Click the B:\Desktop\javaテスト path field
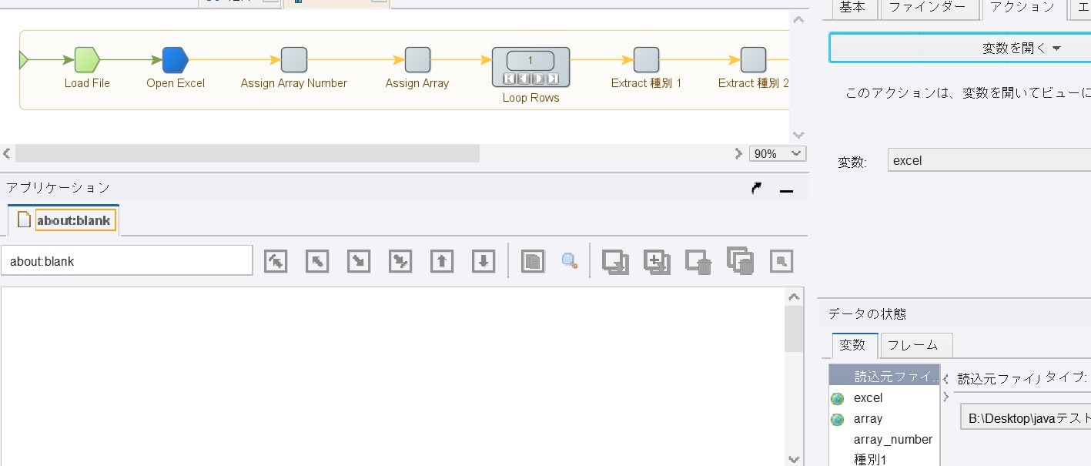 1026,418
